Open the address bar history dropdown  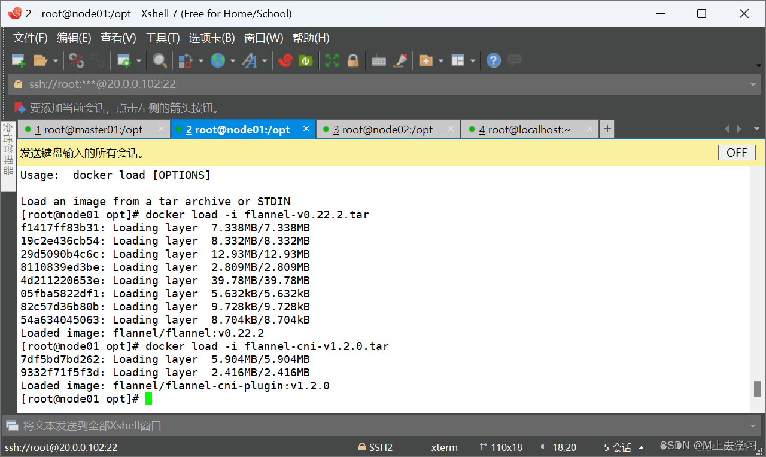[x=753, y=84]
